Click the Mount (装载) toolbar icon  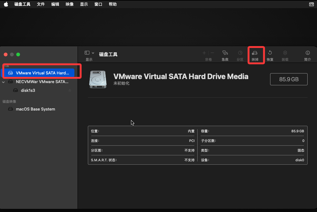[285, 53]
